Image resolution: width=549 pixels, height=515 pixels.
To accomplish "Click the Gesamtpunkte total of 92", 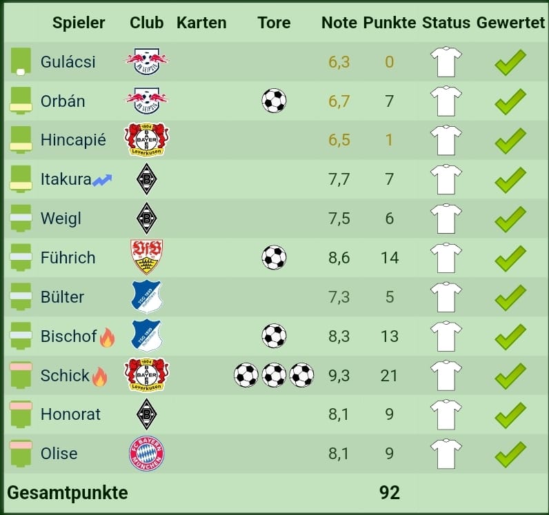I will (x=389, y=492).
